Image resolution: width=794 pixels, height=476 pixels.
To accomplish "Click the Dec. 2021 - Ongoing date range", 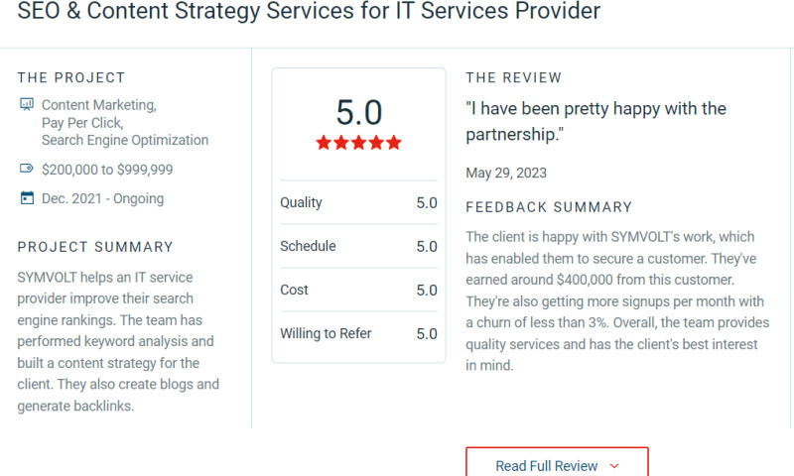I will [102, 198].
